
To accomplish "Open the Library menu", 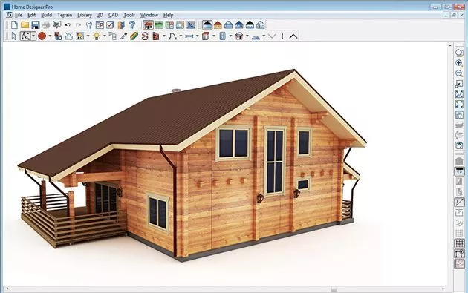I will point(85,15).
